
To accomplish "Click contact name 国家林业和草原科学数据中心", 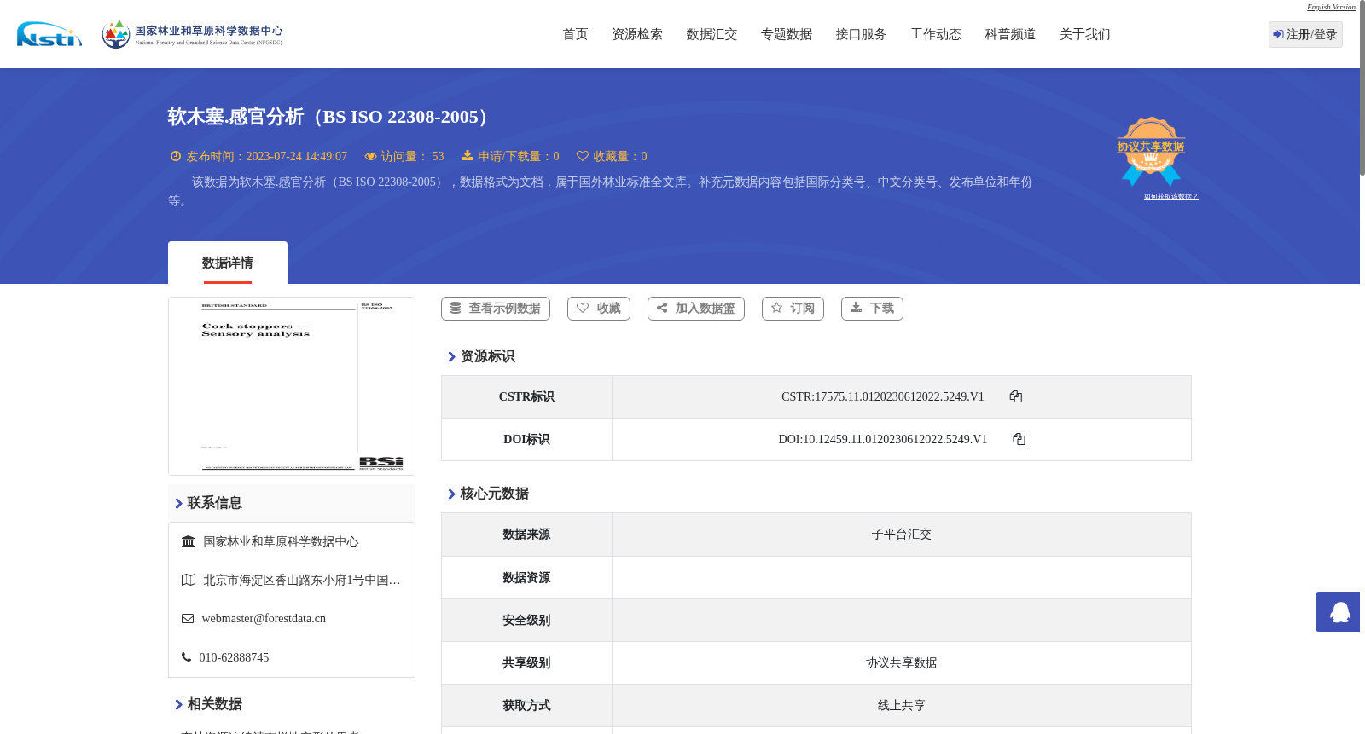I will 281,541.
